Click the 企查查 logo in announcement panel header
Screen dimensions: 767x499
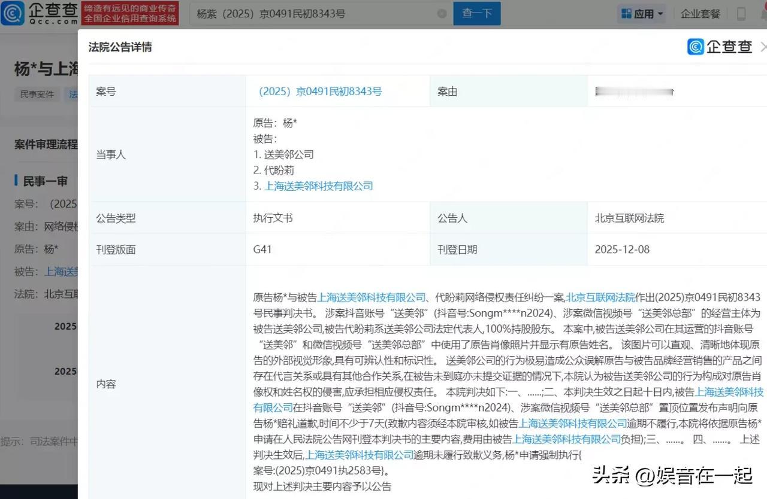(x=719, y=47)
